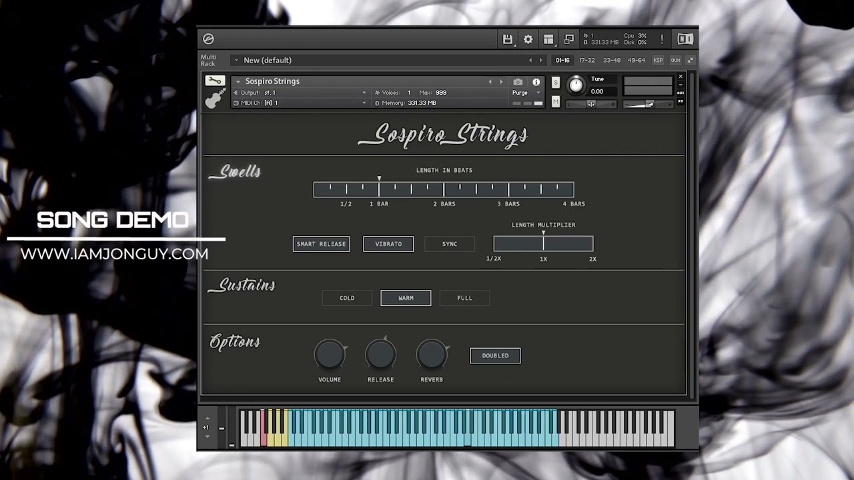Click the Reverb knob in Options
Screen dimensions: 854x480
[432, 355]
